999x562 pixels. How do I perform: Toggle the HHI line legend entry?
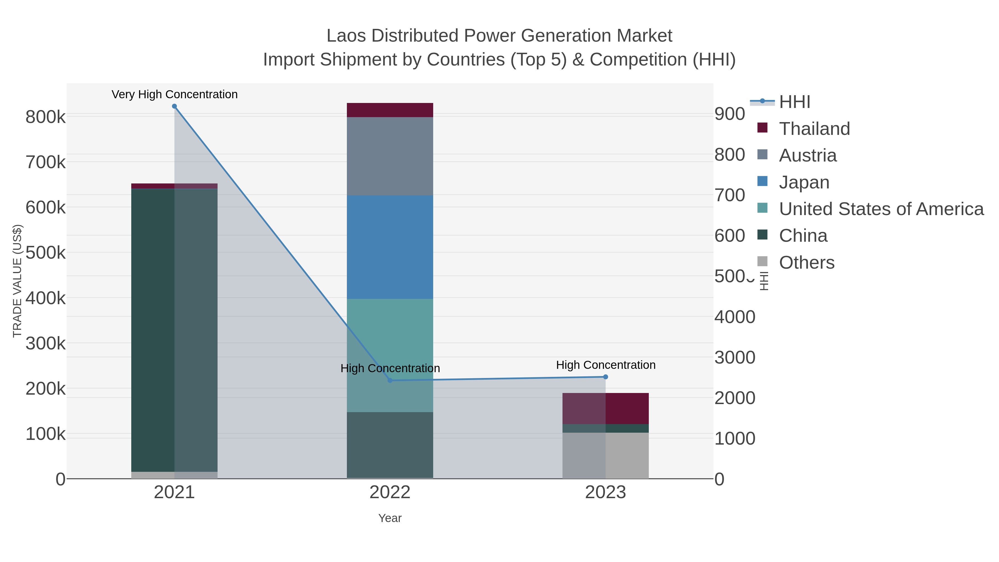pos(780,102)
